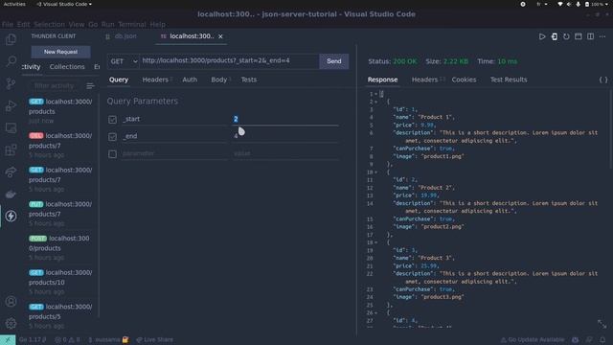The width and height of the screenshot is (613, 345).
Task: Check the empty parameter row checkbox
Action: [112, 153]
